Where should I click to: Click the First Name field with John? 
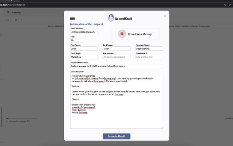click(84, 49)
